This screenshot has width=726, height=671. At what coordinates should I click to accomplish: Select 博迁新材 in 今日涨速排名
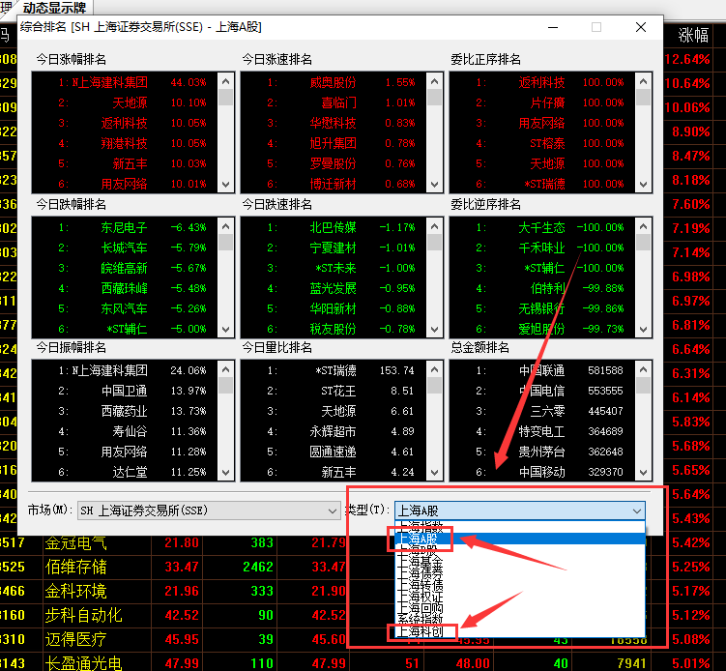click(334, 185)
